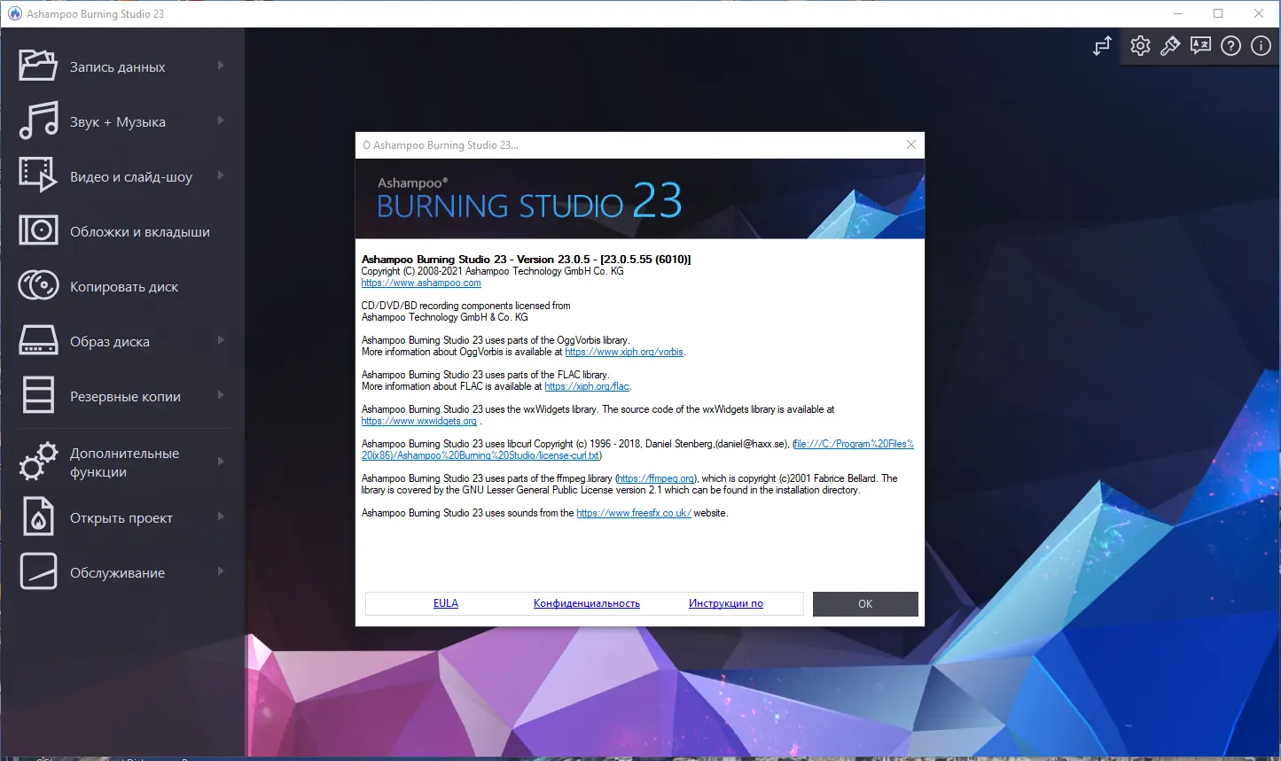Open the Звук + Музыка music icon
The image size is (1281, 761).
pyautogui.click(x=37, y=121)
